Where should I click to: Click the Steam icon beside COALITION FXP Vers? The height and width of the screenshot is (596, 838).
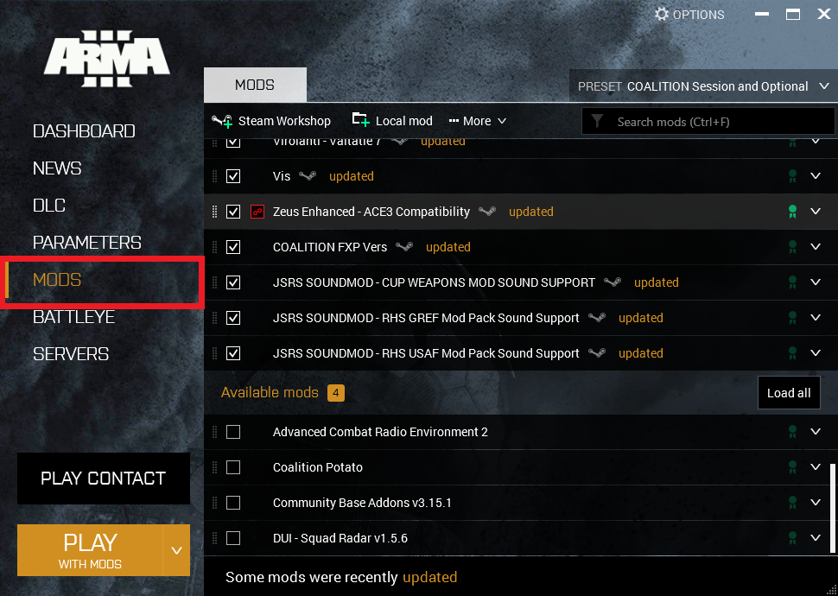[x=404, y=247]
